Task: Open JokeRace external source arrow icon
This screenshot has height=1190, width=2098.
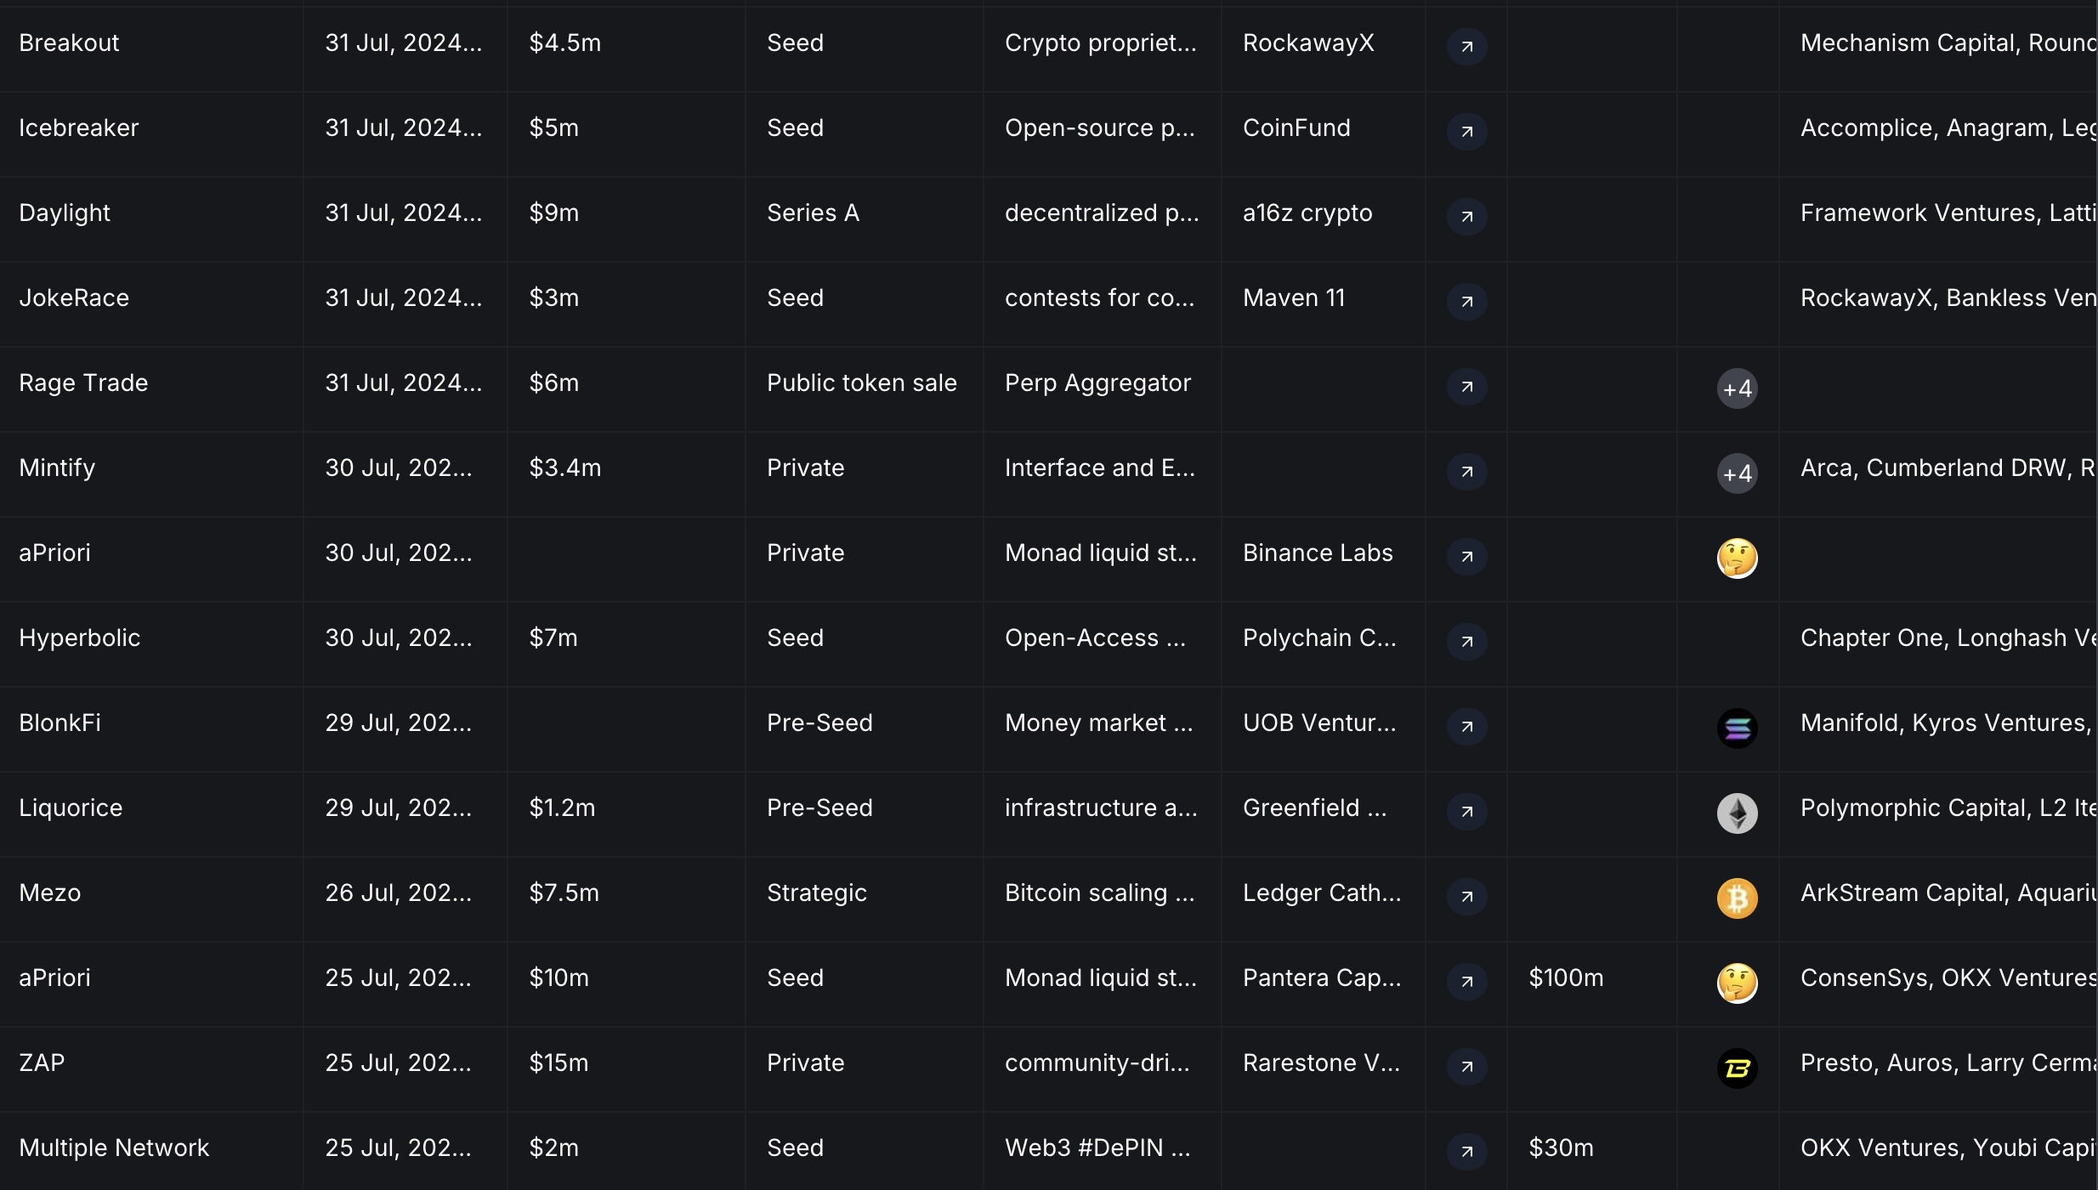Action: coord(1466,302)
